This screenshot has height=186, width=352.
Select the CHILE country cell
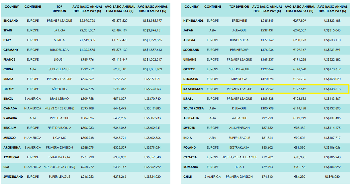click(188, 177)
